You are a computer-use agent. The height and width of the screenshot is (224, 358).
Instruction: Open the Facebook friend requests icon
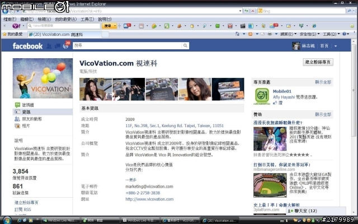49,46
